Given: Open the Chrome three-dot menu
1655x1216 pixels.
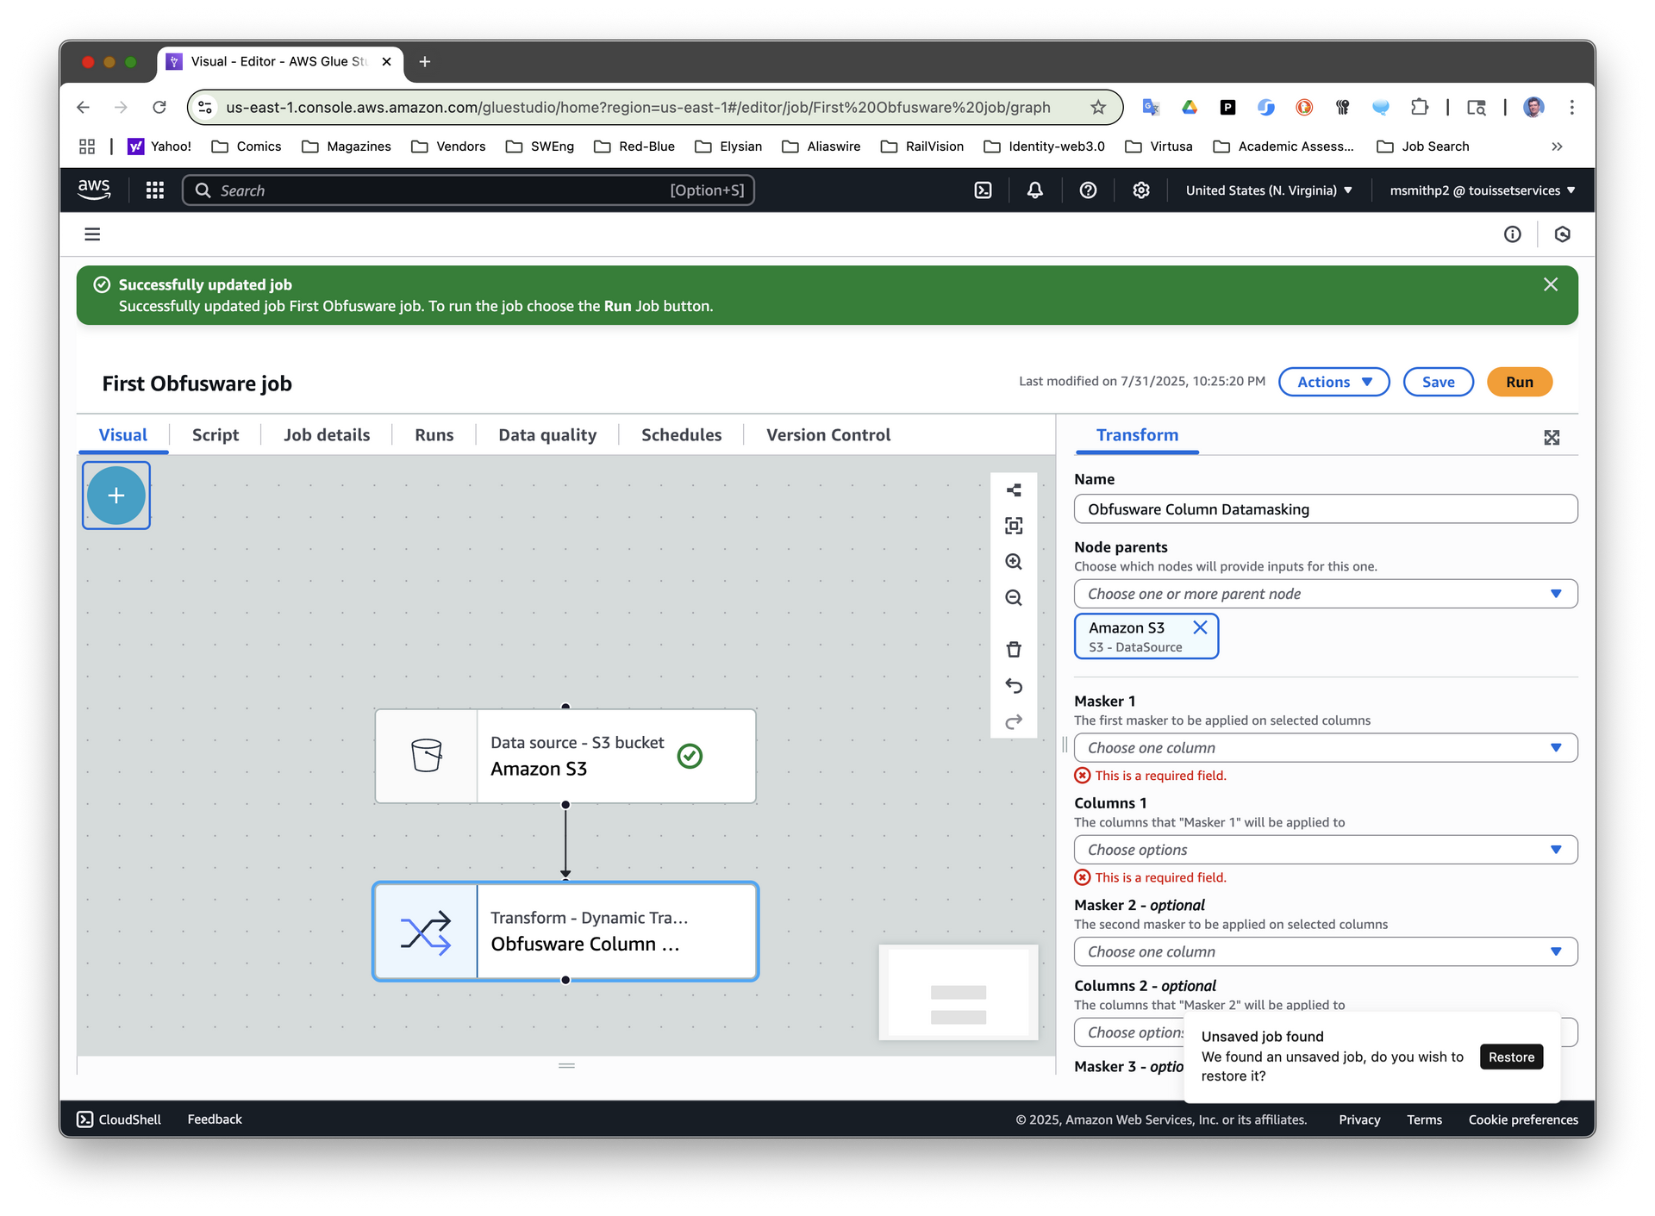Looking at the screenshot, I should pyautogui.click(x=1572, y=108).
